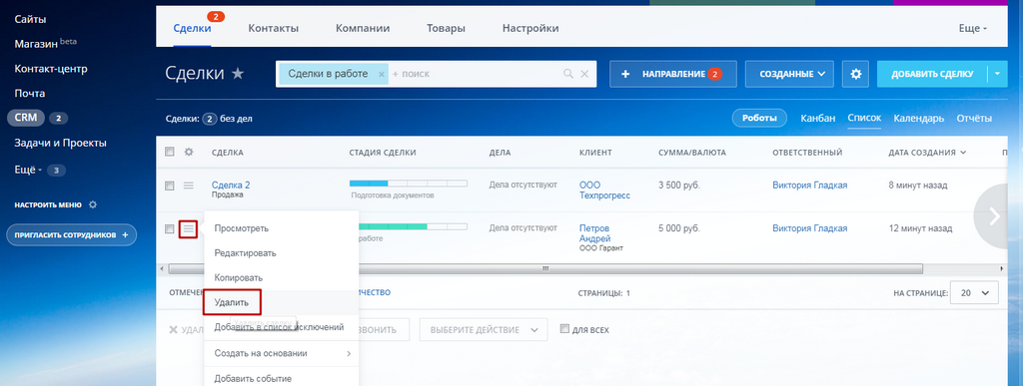Choose Добавить в список исключений
Viewport: 1023px width, 386px height.
pos(280,327)
